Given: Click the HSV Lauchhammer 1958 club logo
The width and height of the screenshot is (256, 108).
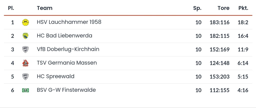Looking at the screenshot, I should [x=25, y=22].
